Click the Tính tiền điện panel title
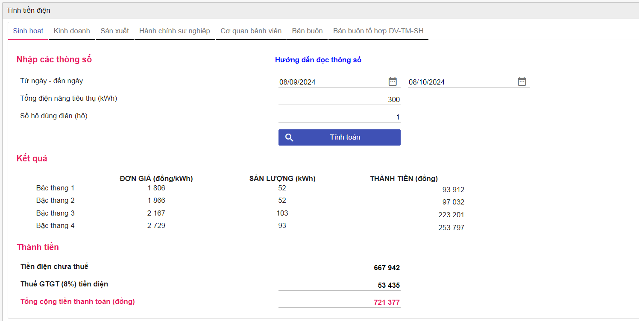639x321 pixels. 28,10
